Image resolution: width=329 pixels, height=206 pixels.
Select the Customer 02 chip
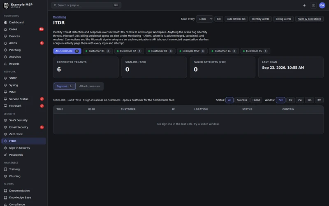coord(129,51)
